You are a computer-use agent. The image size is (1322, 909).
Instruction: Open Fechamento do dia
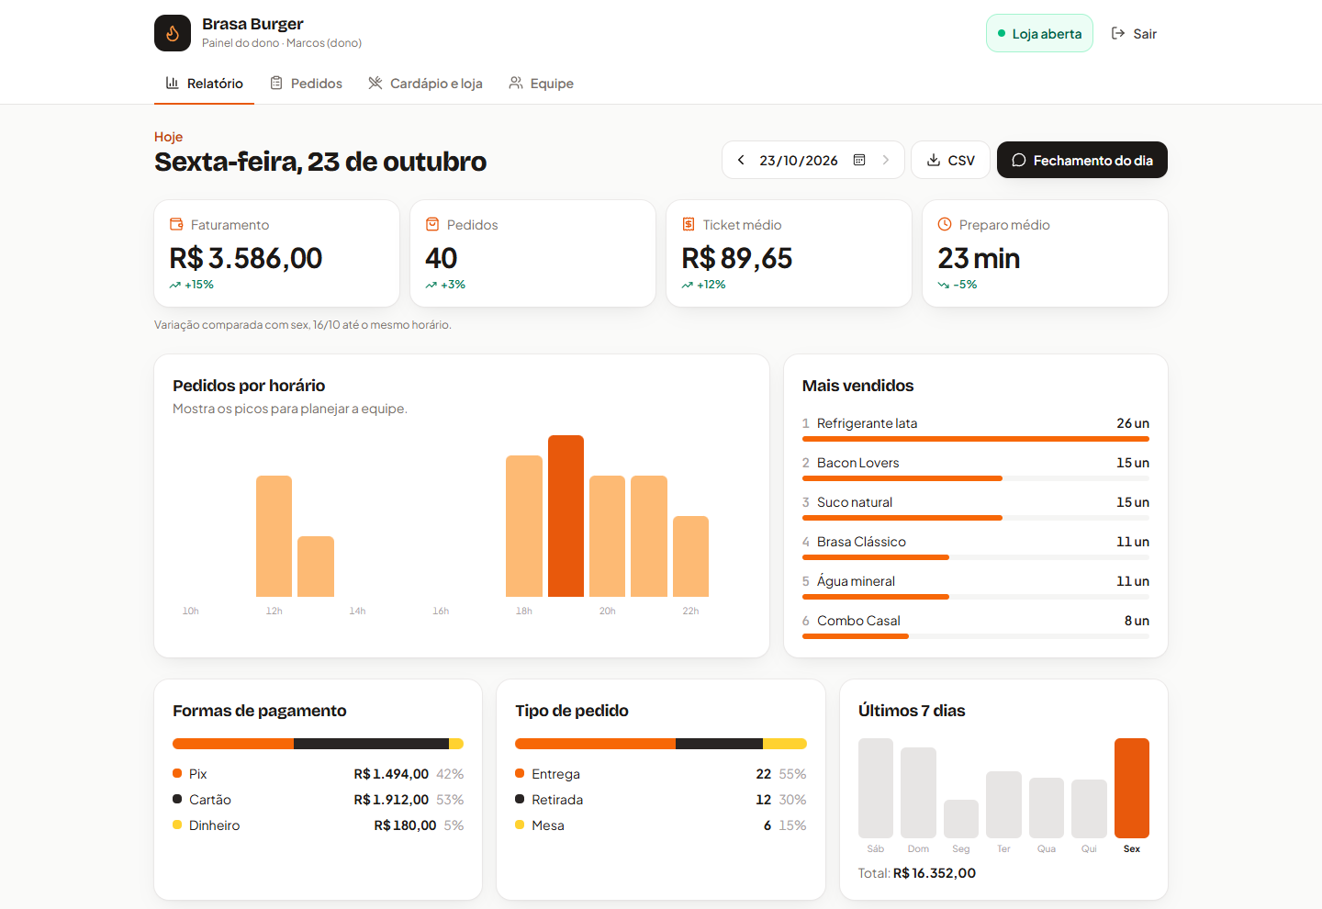pyautogui.click(x=1082, y=160)
